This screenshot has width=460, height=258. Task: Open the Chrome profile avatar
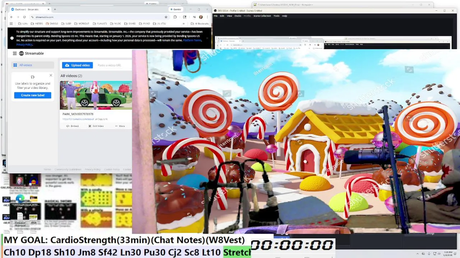201,17
